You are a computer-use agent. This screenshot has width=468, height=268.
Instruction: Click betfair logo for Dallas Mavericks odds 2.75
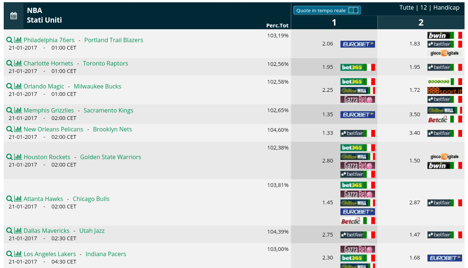358,235
